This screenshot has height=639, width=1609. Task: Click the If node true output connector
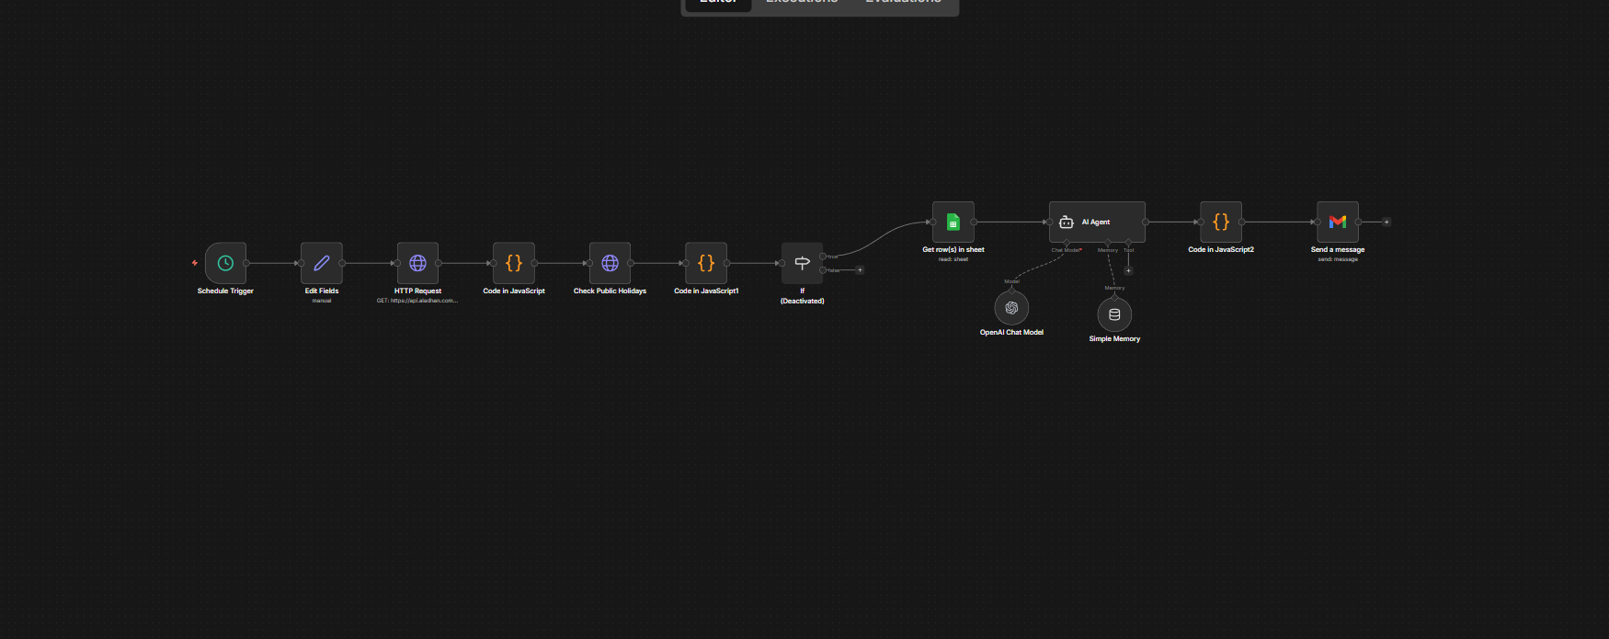[823, 257]
